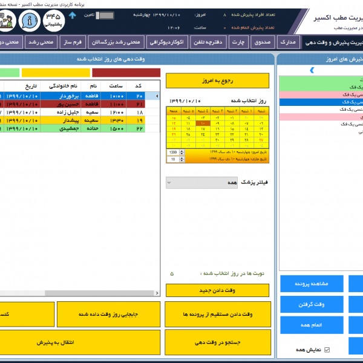Decrease the month 10 spinner
This screenshot has height=363, width=363.
click(x=181, y=161)
